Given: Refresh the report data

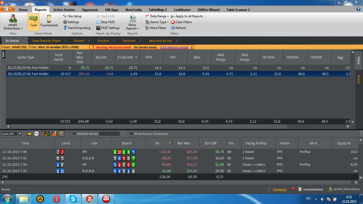Looking at the screenshot, I should coord(178,28).
